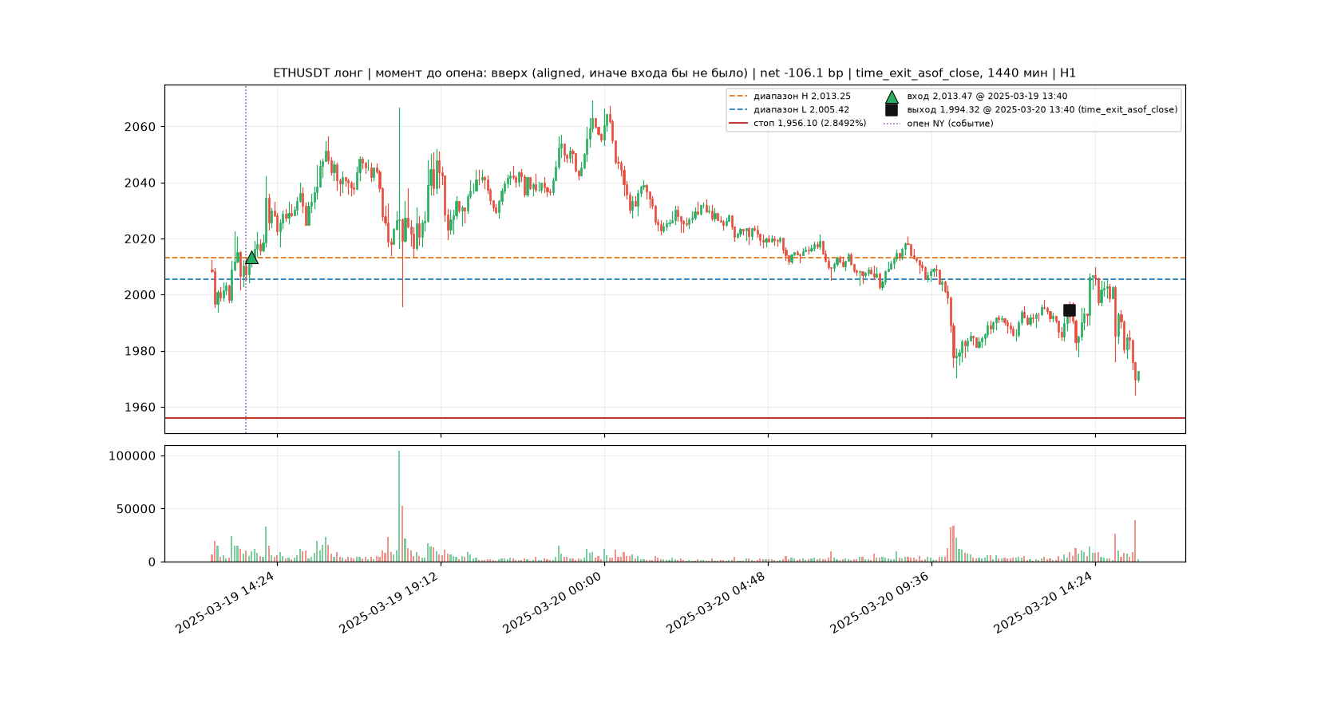Click the tallest green volume bar
Image resolution: width=1317 pixels, height=702 pixels.
click(399, 507)
